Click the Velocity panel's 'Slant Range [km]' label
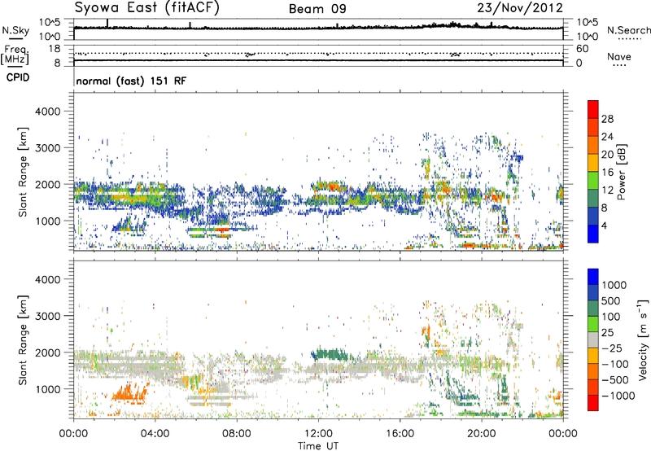The width and height of the screenshot is (651, 451). click(x=23, y=339)
